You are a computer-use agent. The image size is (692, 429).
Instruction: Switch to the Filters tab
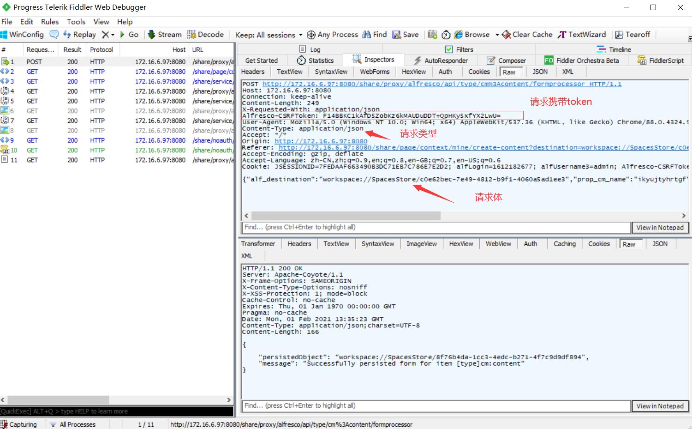click(459, 49)
